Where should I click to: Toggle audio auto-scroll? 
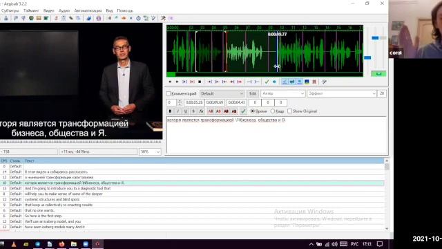(x=299, y=82)
